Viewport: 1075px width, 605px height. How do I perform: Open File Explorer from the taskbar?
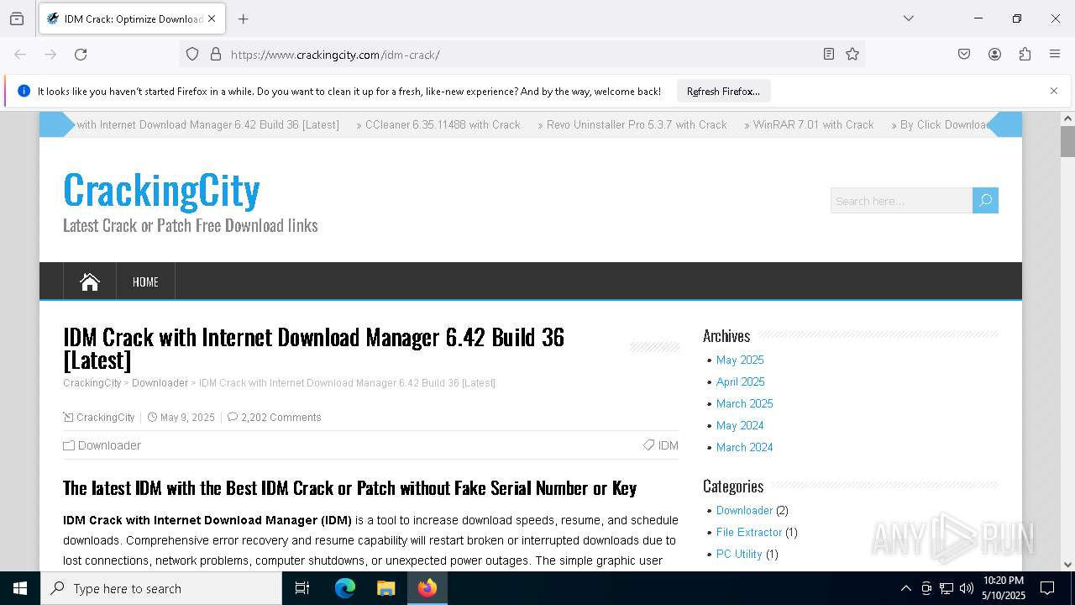[386, 588]
